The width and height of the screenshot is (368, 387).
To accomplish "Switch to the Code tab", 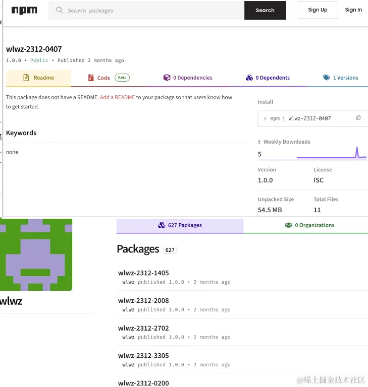I will 109,78.
